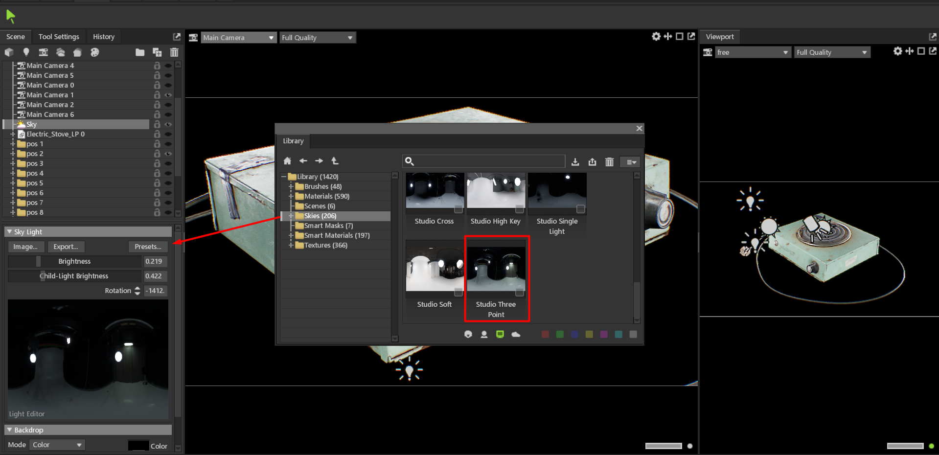Expand the Materials (590) library folder

click(x=291, y=196)
